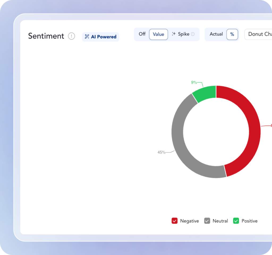Choose the Actual display mode
This screenshot has width=272, height=255.
tap(216, 34)
